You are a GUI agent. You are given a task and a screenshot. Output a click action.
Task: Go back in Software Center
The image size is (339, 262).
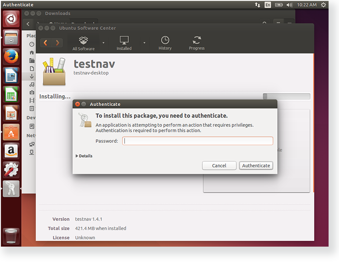click(46, 43)
